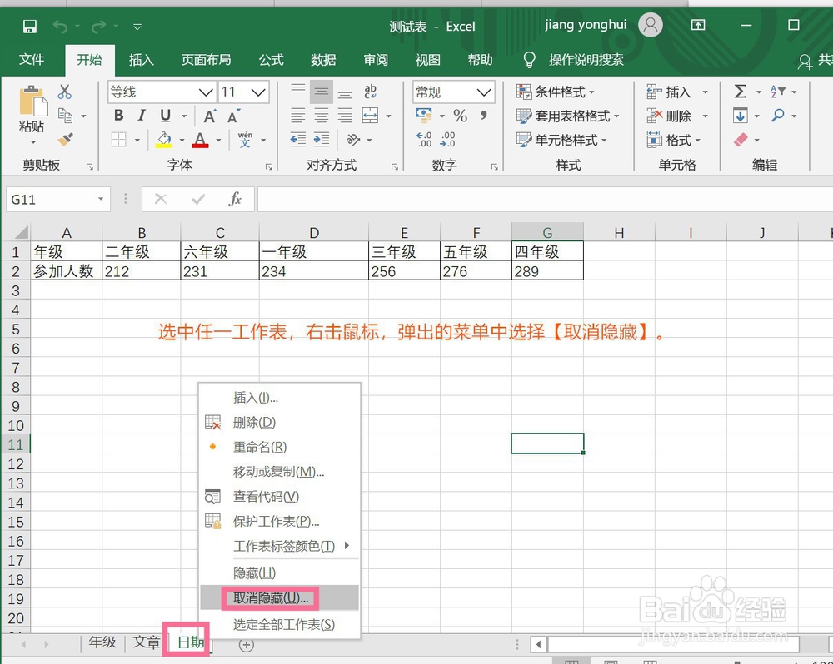
Task: Select the italic formatting icon
Action: pos(141,116)
